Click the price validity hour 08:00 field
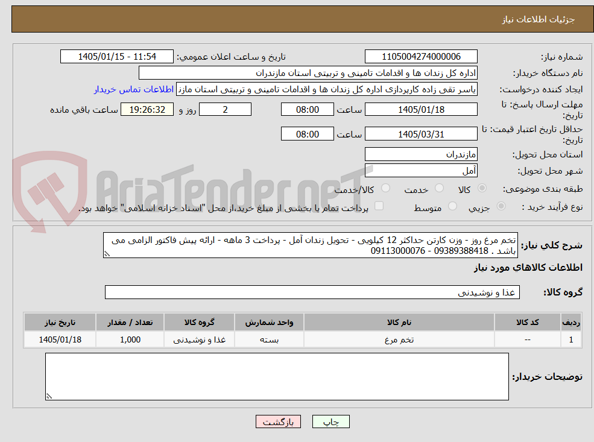This screenshot has height=442, width=594. click(x=307, y=134)
